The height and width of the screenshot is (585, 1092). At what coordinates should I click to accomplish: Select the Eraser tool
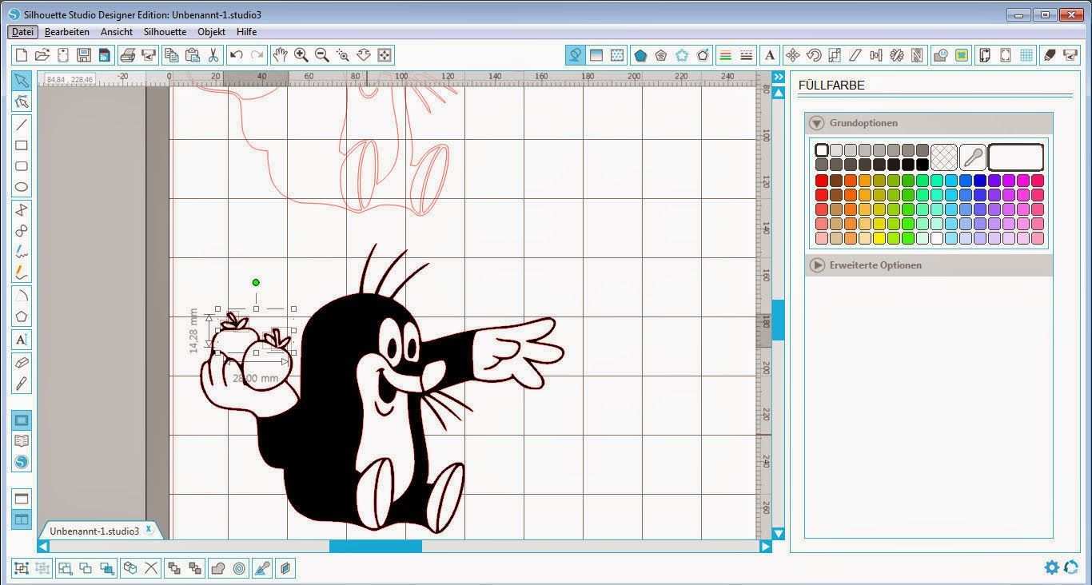[22, 362]
